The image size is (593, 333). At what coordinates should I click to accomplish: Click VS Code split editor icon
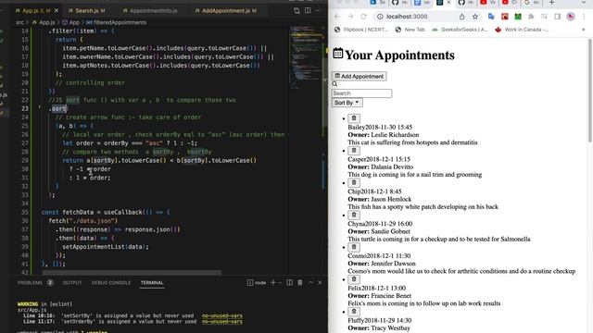(x=308, y=10)
